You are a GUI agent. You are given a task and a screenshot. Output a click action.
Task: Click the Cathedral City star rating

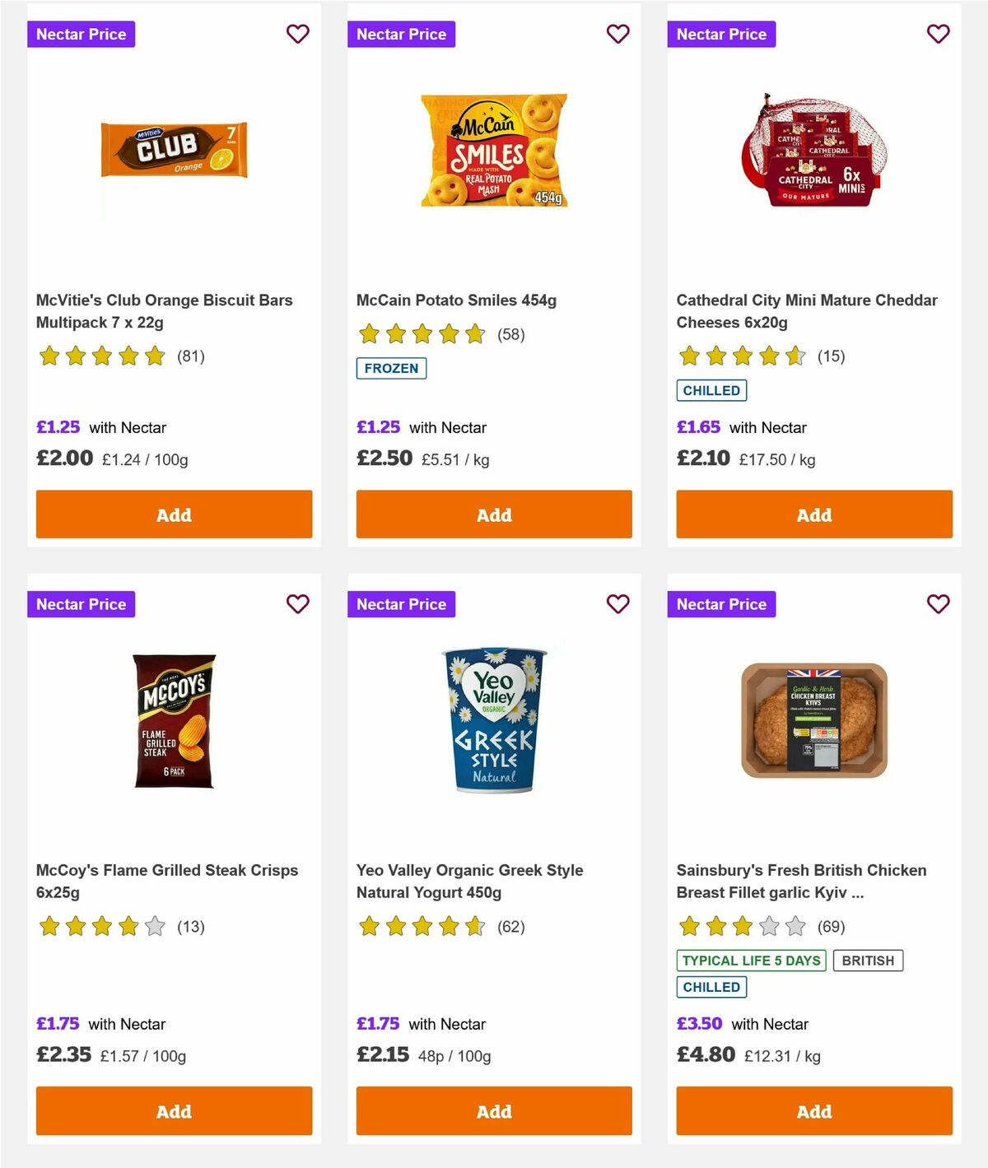coord(741,356)
